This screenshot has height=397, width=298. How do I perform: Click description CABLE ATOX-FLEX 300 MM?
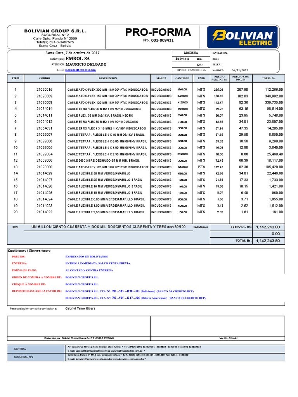click(107, 90)
